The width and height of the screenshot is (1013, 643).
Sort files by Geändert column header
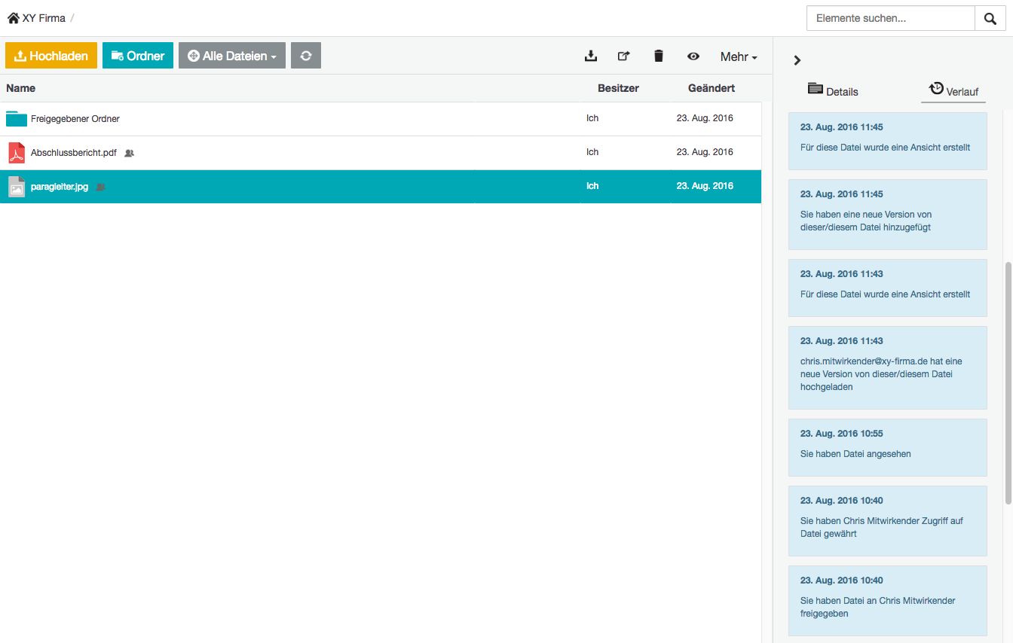(712, 88)
